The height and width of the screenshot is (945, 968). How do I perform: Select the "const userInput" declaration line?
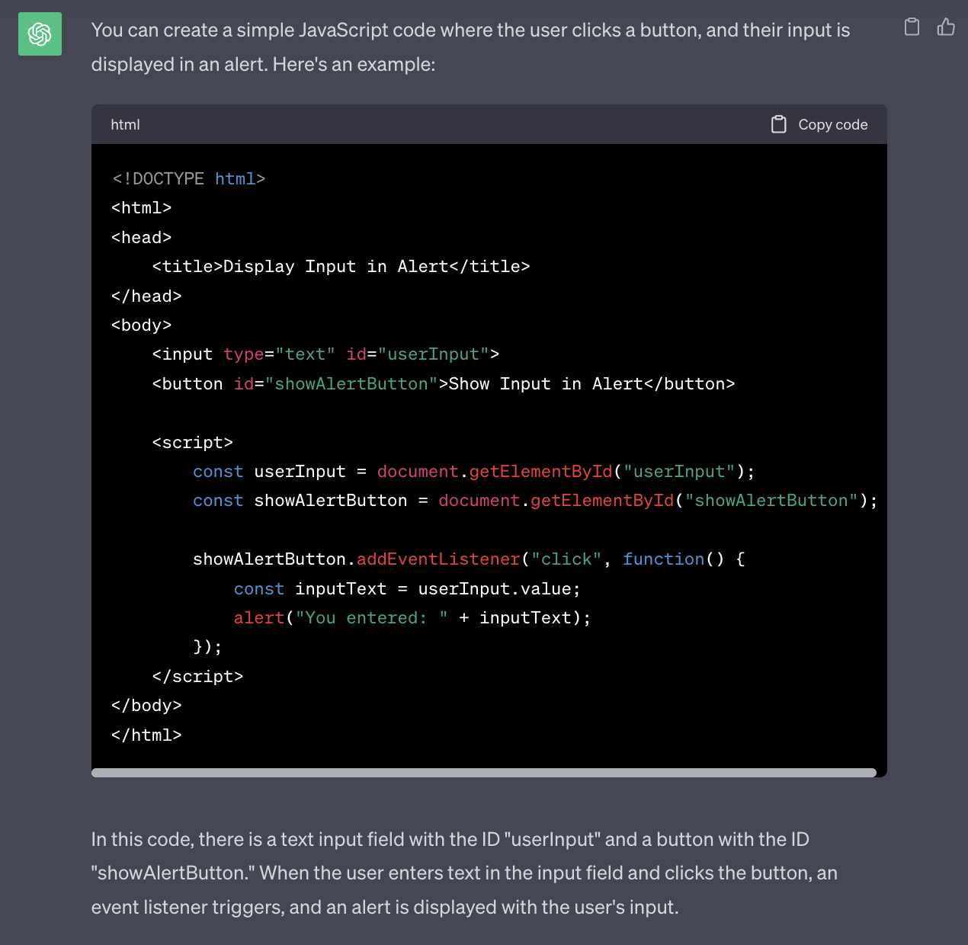coord(473,472)
